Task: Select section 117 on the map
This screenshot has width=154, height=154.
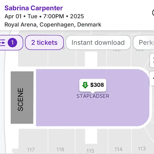Action: tap(31, 150)
